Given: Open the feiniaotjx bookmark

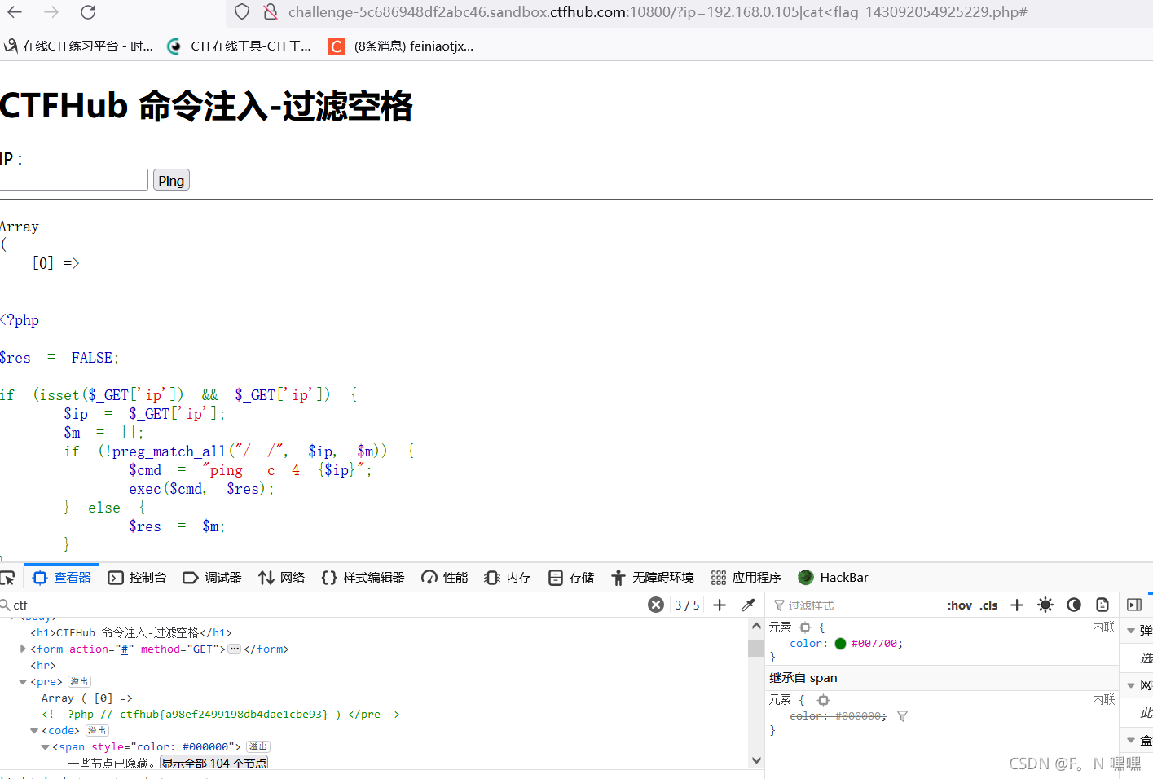Looking at the screenshot, I should coord(401,46).
